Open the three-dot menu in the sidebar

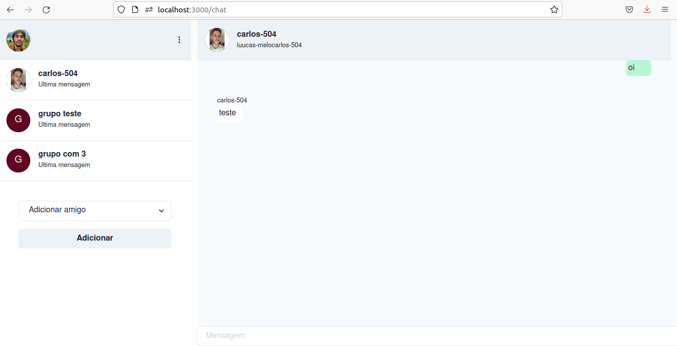tap(179, 40)
